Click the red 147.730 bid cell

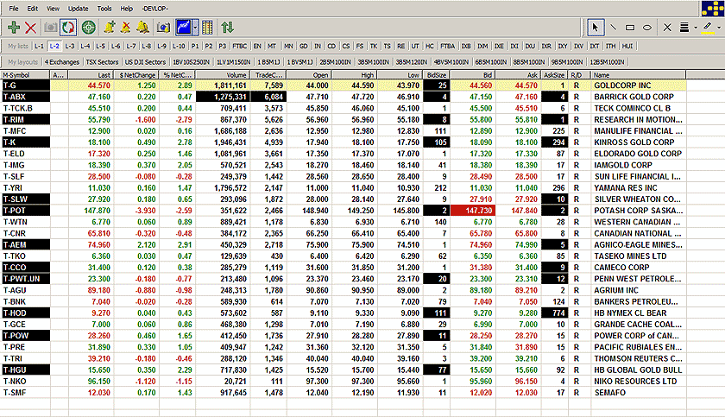coord(473,211)
